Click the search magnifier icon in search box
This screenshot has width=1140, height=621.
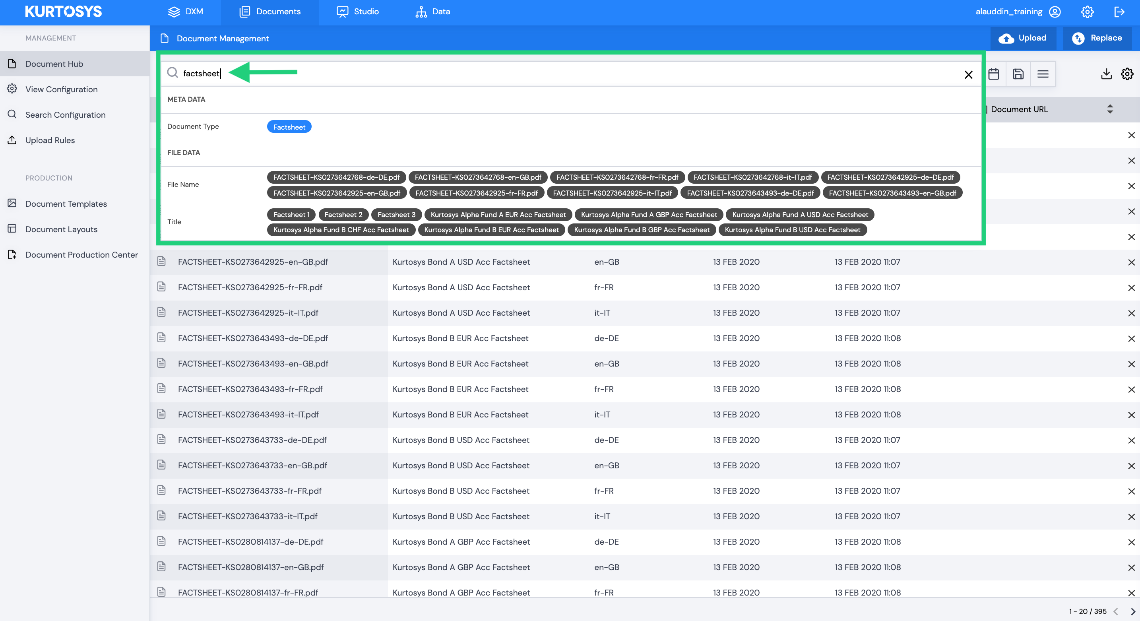coord(172,73)
